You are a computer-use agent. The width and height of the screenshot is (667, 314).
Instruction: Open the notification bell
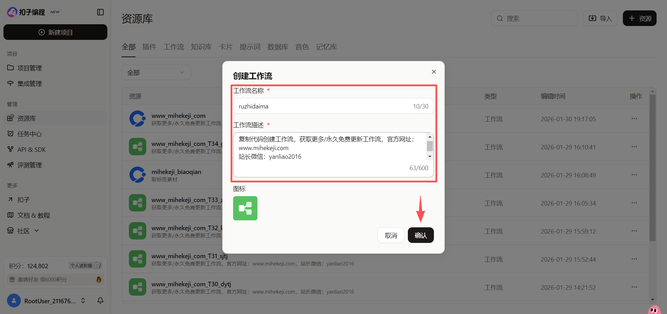pyautogui.click(x=100, y=301)
